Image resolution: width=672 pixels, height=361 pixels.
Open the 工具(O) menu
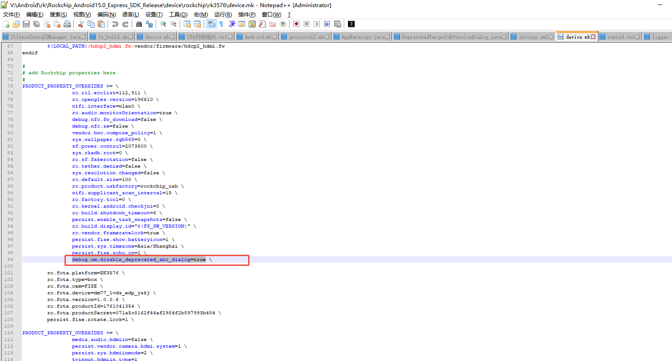[x=178, y=15]
